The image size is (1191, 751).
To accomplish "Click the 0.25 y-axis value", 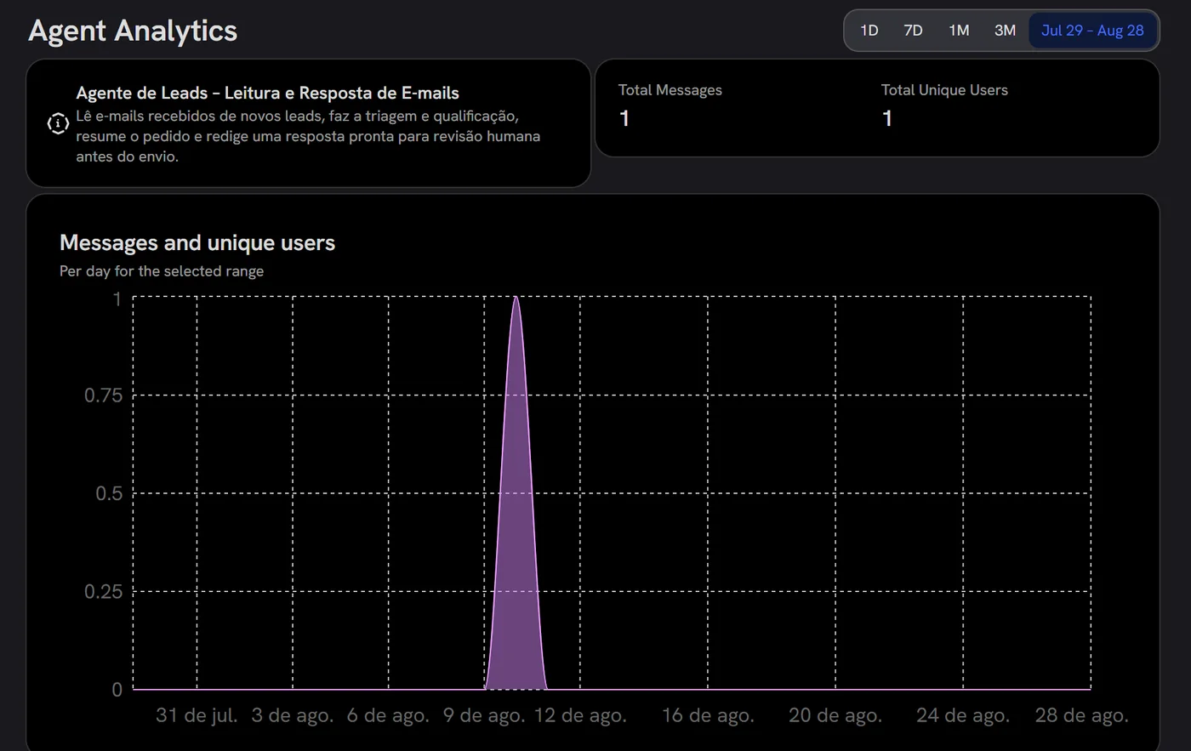I will [104, 591].
